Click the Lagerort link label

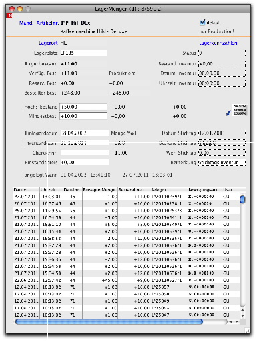48,43
